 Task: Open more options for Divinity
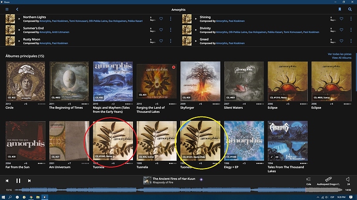click(351, 30)
